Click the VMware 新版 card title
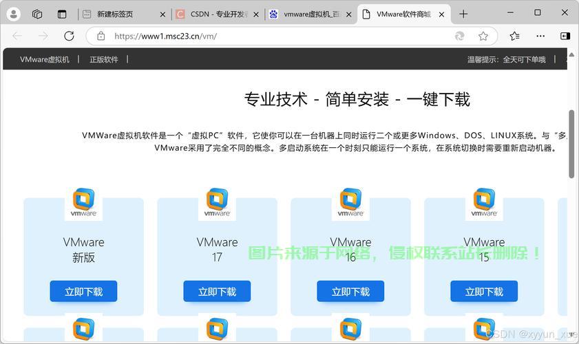The width and height of the screenshot is (579, 344). pos(83,250)
